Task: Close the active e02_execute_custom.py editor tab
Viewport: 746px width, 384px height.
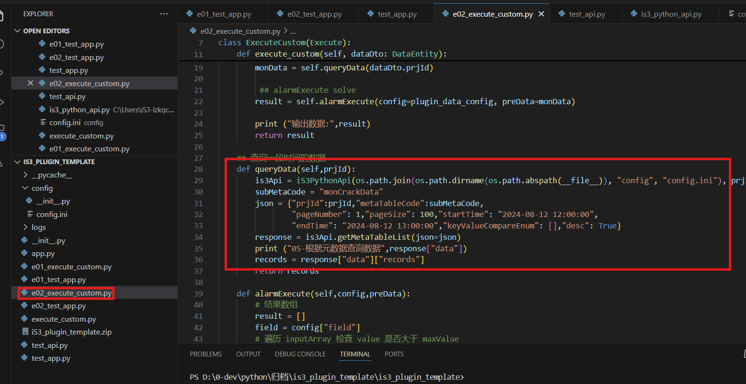Action: pos(541,14)
